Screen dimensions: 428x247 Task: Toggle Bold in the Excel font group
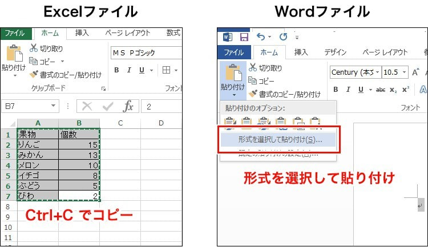[116, 70]
